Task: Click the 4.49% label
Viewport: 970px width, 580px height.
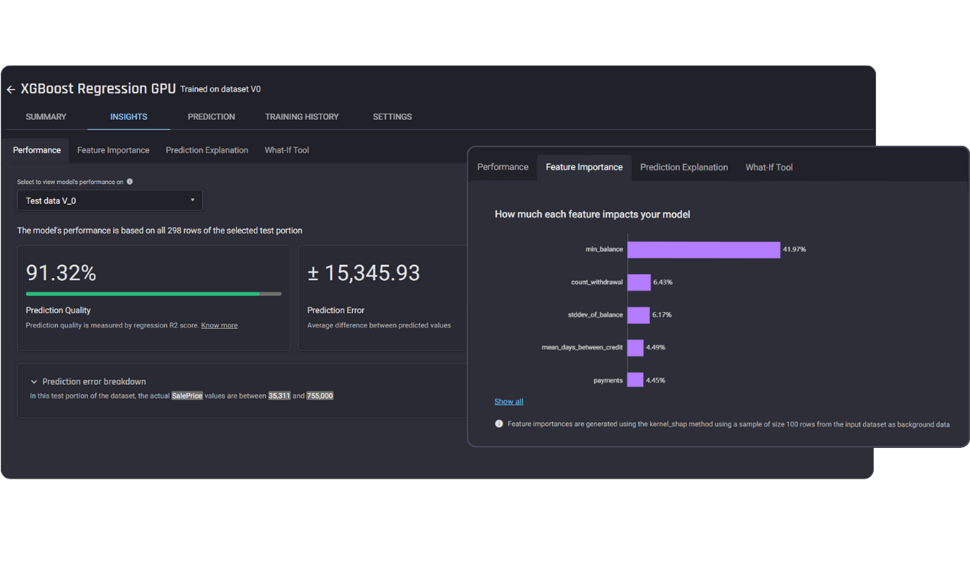Action: point(656,347)
